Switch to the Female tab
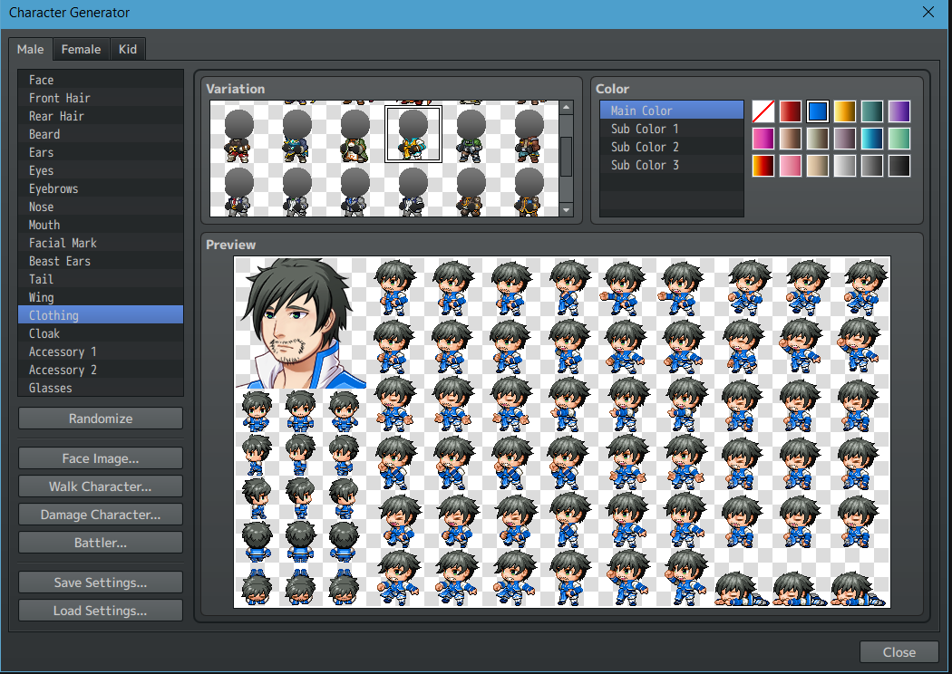 (81, 49)
